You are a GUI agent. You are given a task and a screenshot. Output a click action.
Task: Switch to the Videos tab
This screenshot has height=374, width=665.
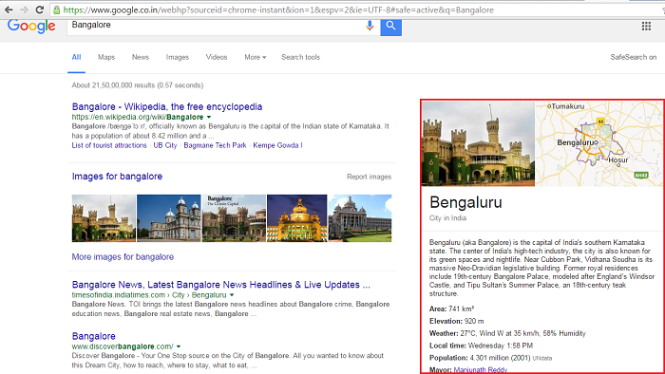pyautogui.click(x=217, y=57)
